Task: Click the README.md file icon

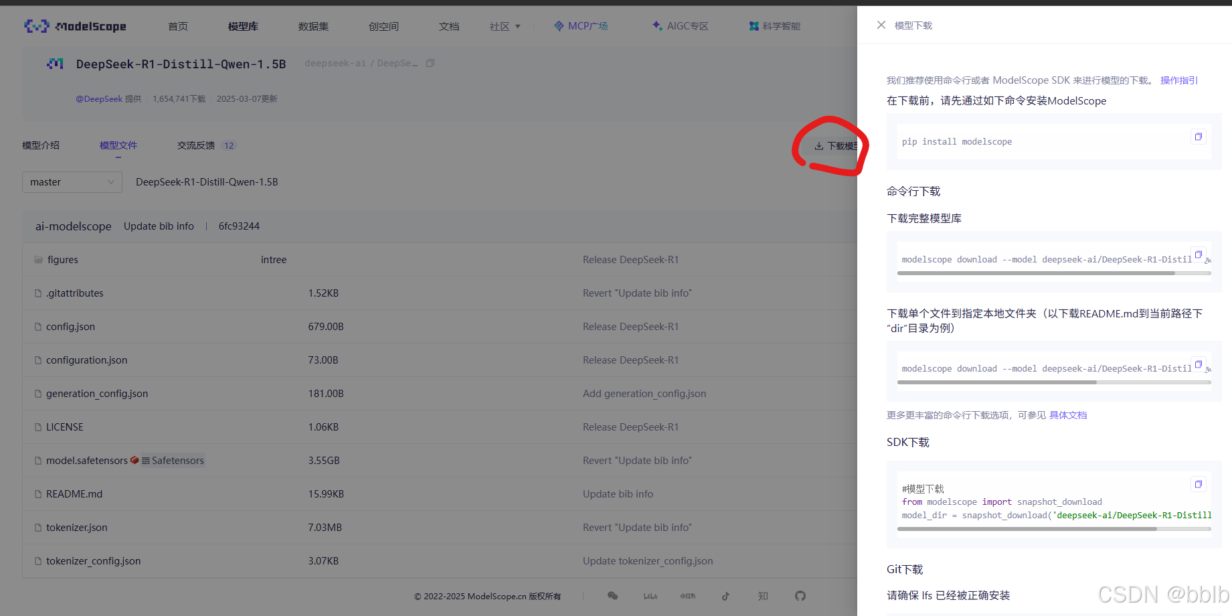Action: coord(38,494)
